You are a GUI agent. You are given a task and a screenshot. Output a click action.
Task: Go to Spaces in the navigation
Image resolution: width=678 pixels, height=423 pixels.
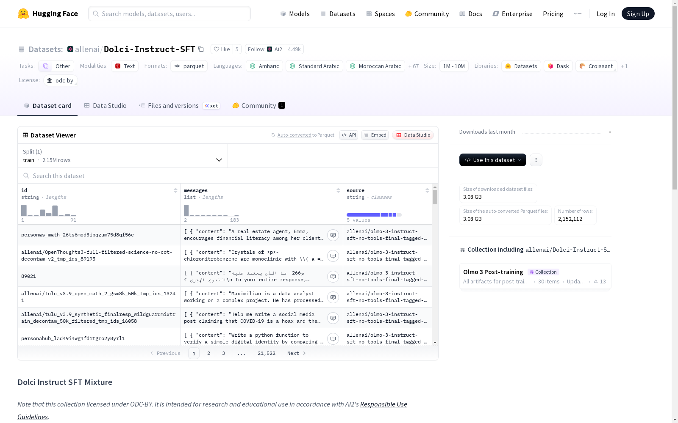[381, 14]
